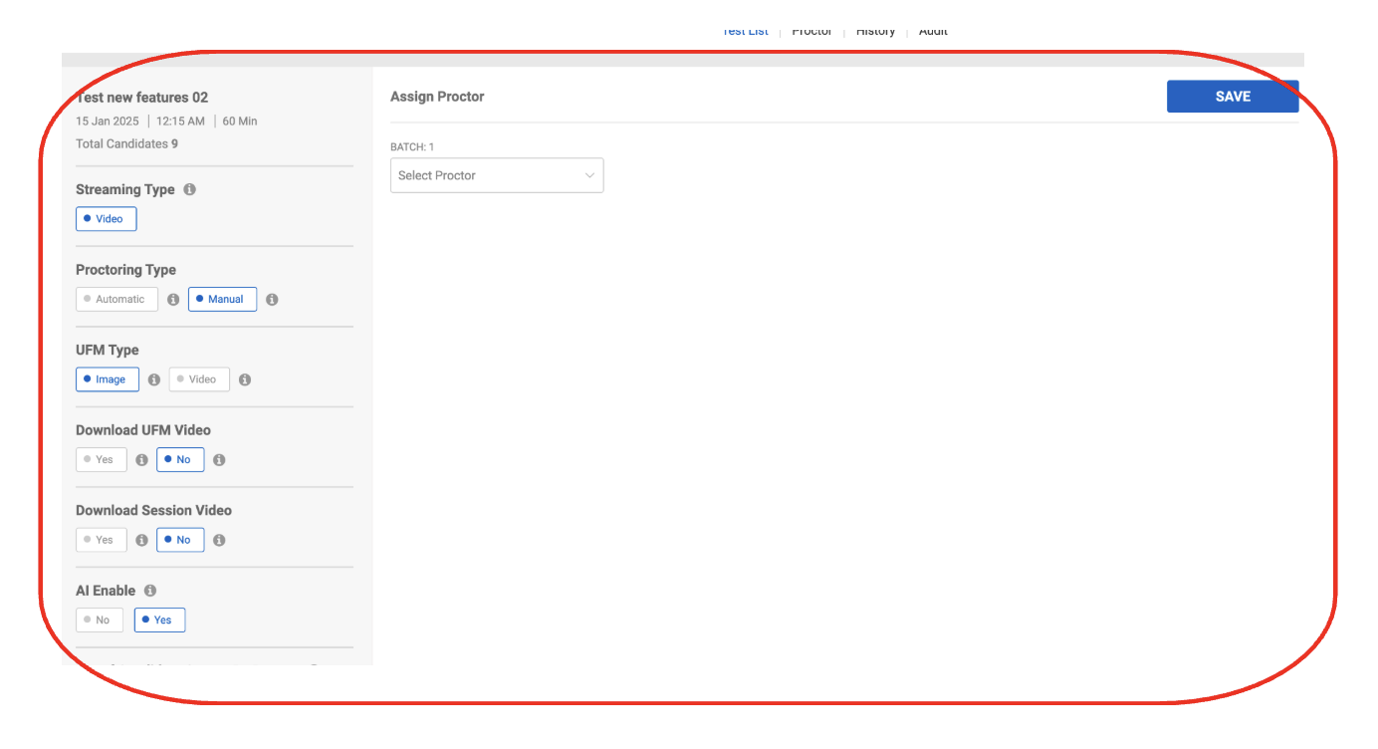Select the Video streaming type option
The image size is (1378, 749).
pyautogui.click(x=106, y=219)
